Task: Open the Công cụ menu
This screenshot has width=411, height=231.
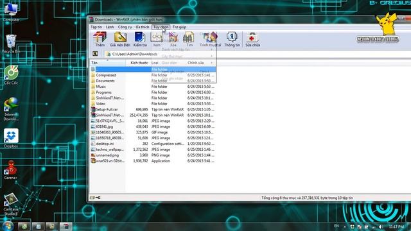Action: (125, 27)
